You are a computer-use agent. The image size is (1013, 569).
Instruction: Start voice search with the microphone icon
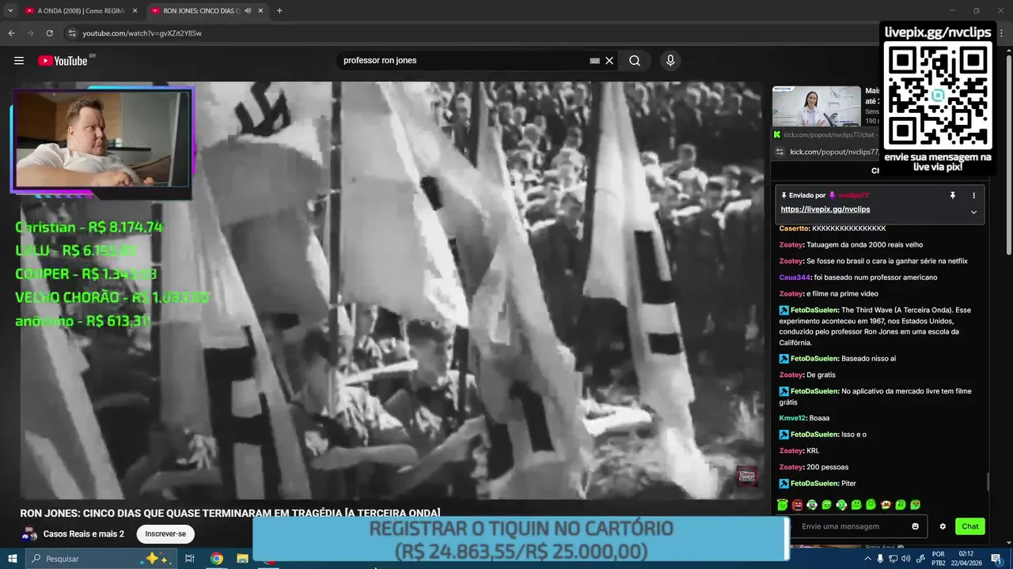(670, 61)
